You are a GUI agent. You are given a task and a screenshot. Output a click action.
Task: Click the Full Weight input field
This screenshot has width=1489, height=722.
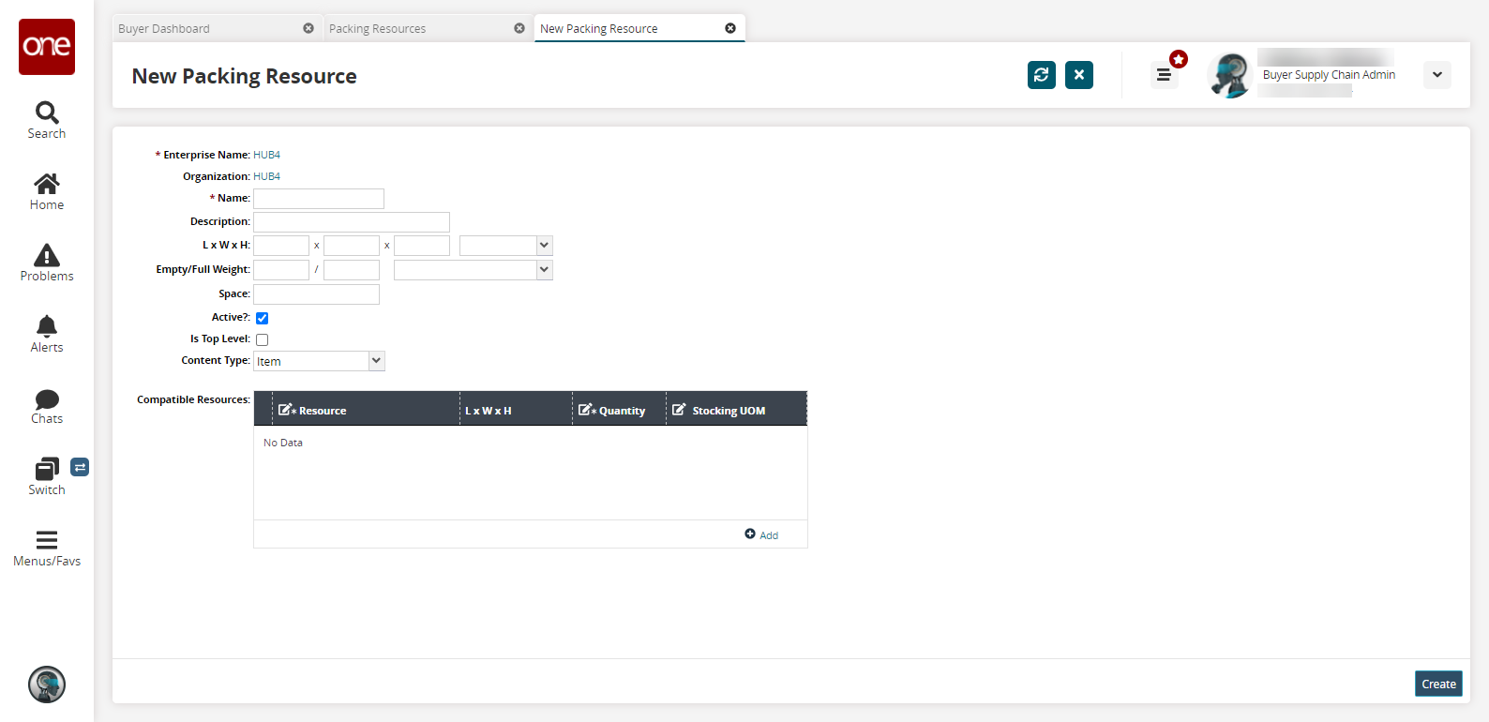352,270
